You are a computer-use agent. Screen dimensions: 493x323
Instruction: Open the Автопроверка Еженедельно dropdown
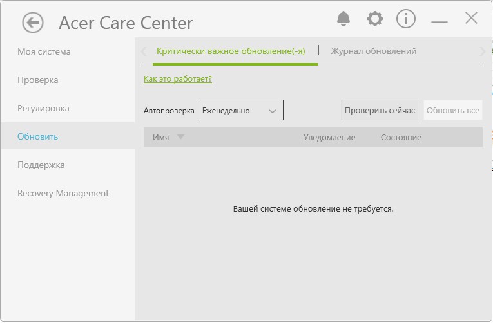point(242,110)
